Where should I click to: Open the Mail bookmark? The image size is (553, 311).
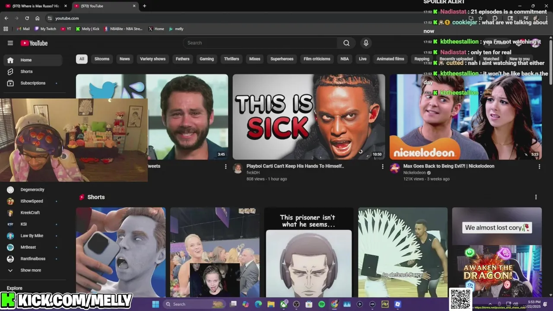tap(23, 29)
